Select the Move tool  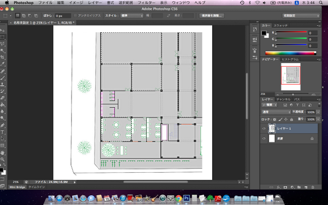(x=2, y=31)
